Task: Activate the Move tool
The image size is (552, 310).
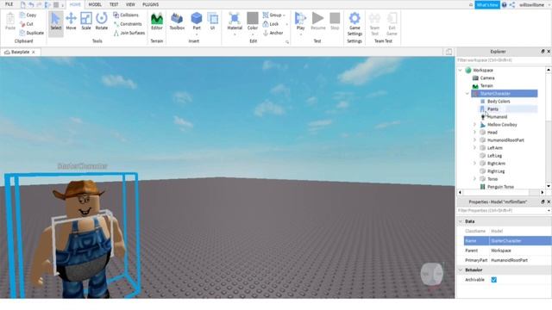Action: tap(71, 21)
